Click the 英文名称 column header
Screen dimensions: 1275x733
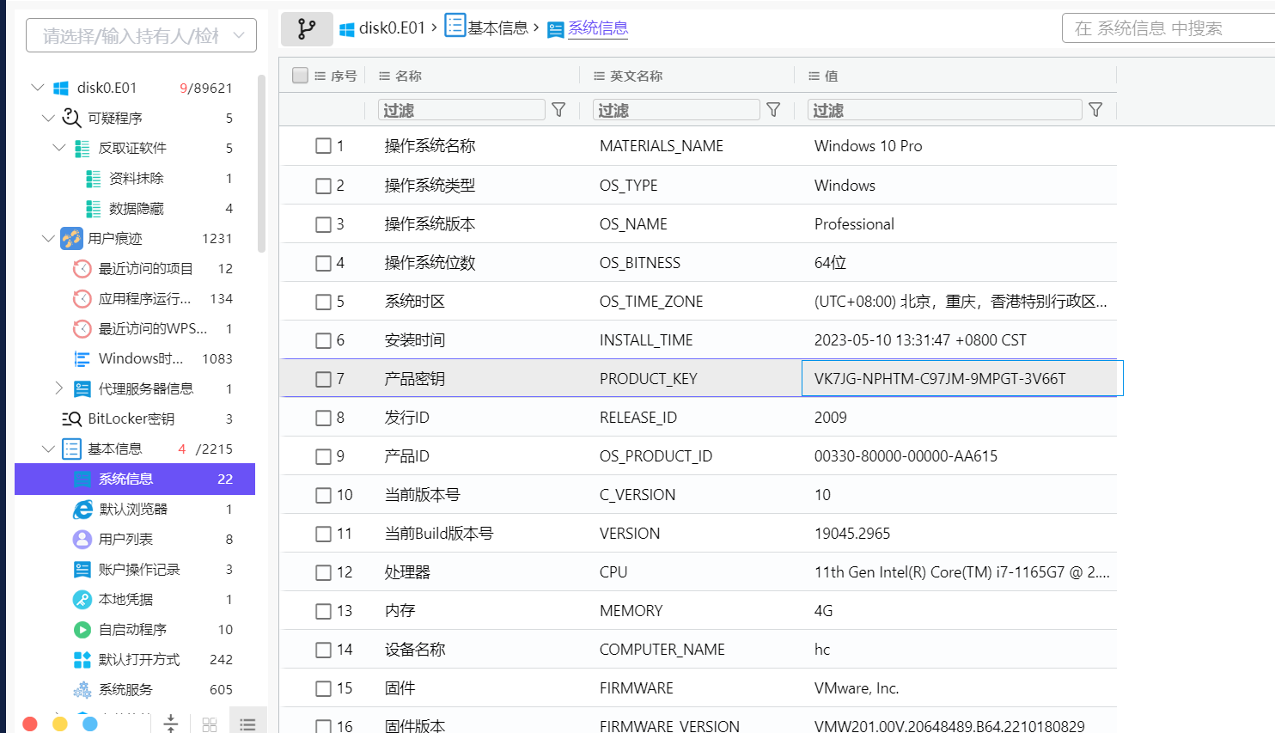(x=636, y=76)
